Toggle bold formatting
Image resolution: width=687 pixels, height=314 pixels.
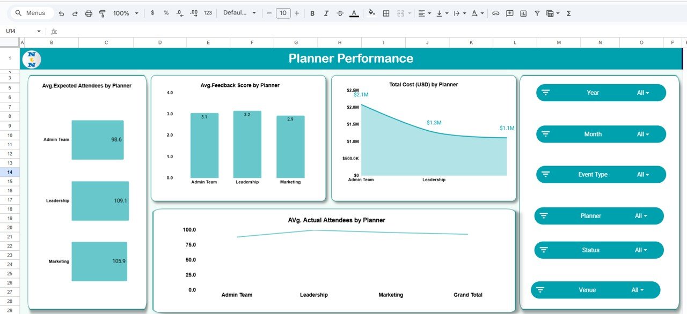pyautogui.click(x=312, y=13)
